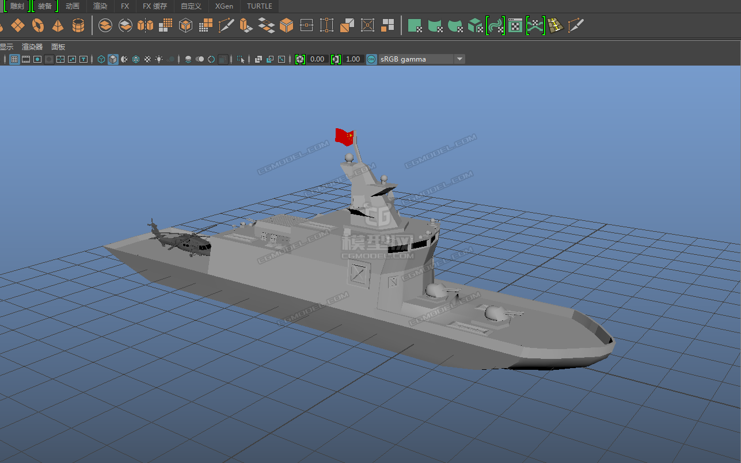Click the Spherical UV mapping icon
This screenshot has height=463, width=741.
(x=455, y=25)
